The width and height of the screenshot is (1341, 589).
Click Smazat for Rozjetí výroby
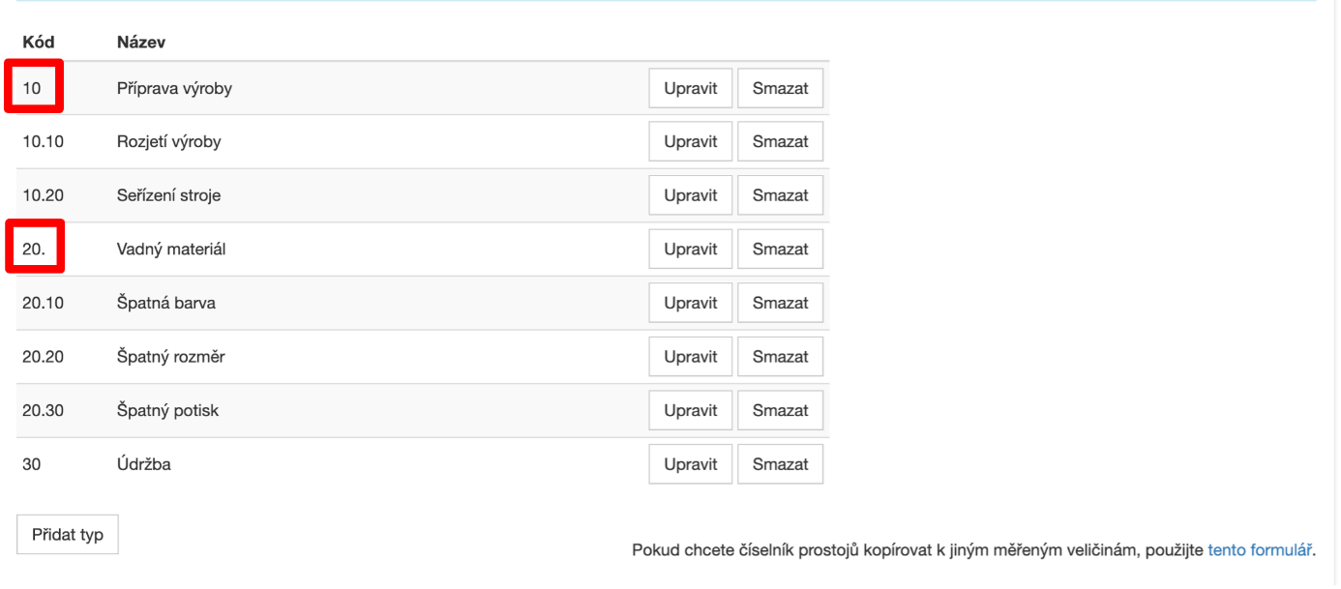click(780, 142)
